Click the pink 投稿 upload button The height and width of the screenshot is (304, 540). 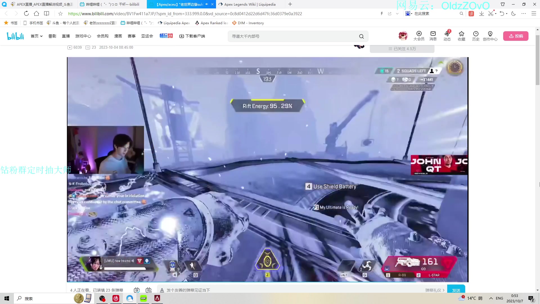pyautogui.click(x=516, y=36)
